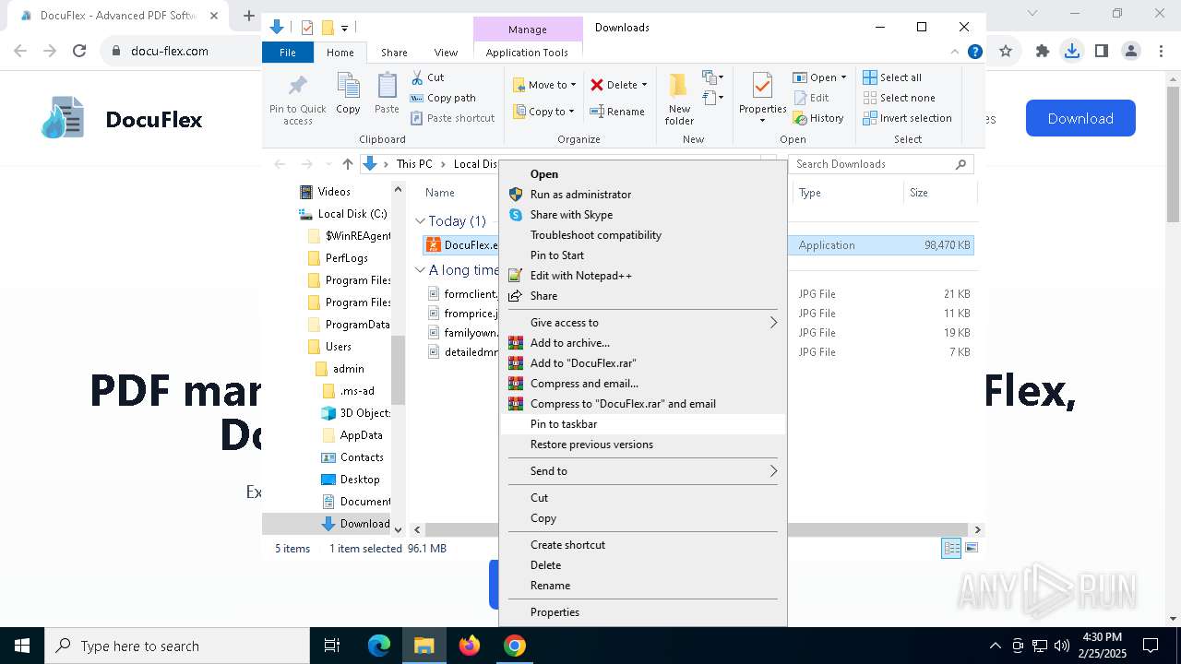Click Paste shortcut in ribbon

453,118
